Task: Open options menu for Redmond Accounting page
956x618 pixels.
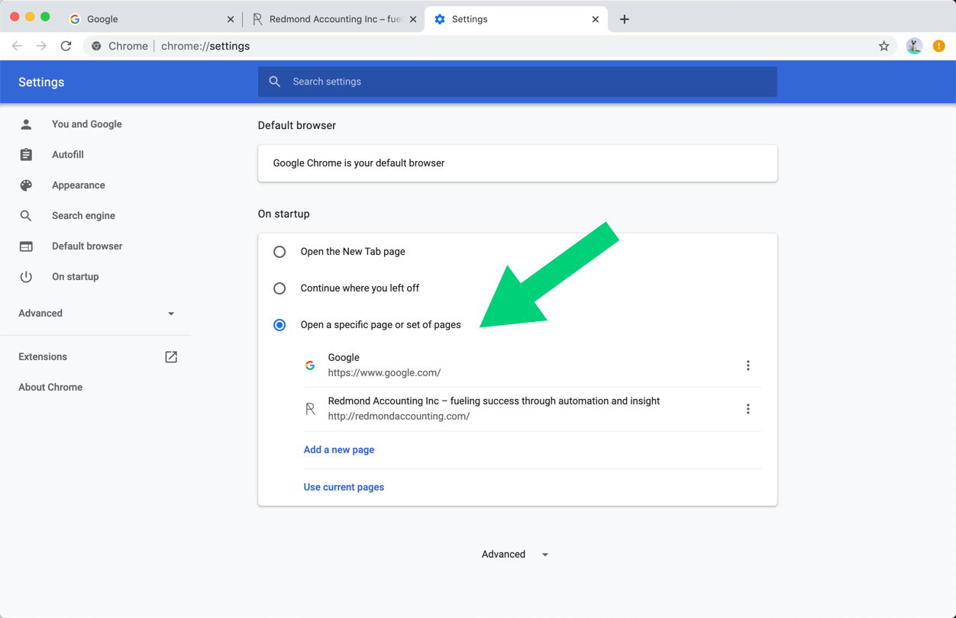Action: 748,408
